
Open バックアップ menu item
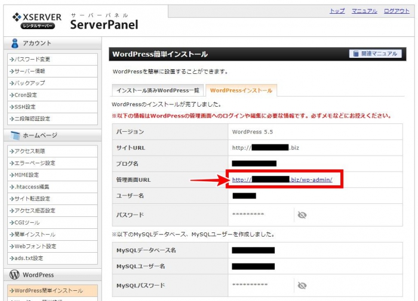53,83
